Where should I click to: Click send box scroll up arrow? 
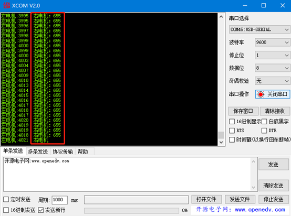(253, 161)
